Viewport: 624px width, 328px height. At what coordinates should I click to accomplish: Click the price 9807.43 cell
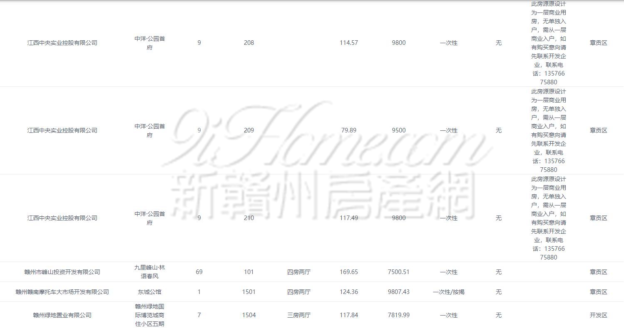pyautogui.click(x=398, y=292)
